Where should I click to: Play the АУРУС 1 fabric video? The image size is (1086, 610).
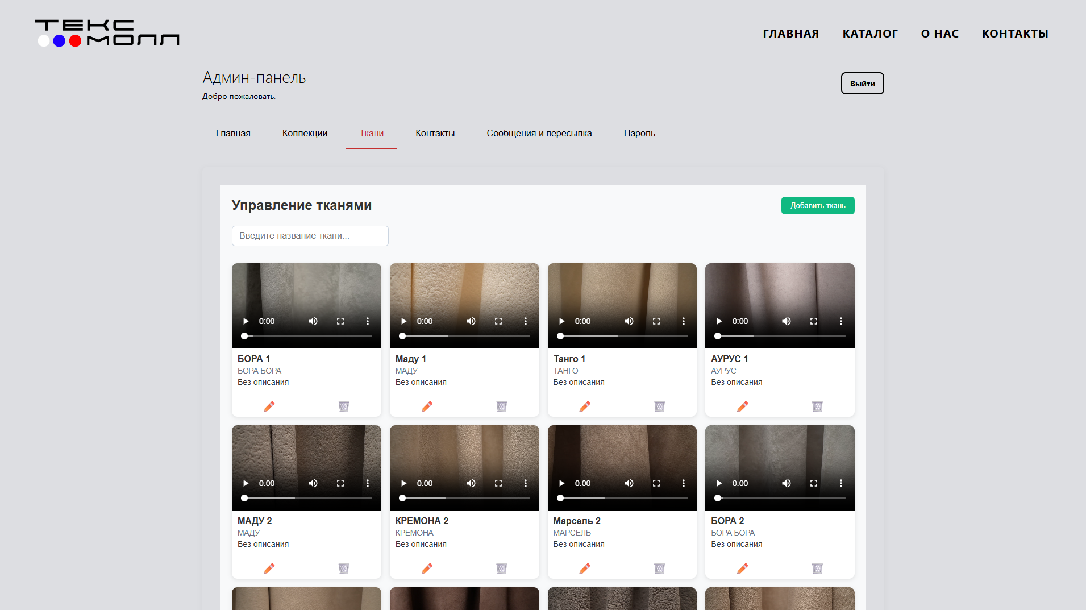tap(719, 321)
